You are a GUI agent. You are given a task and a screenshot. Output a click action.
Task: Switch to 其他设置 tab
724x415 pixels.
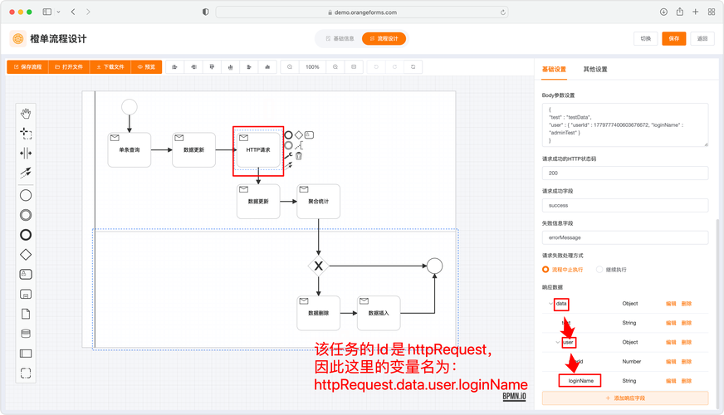pos(595,69)
